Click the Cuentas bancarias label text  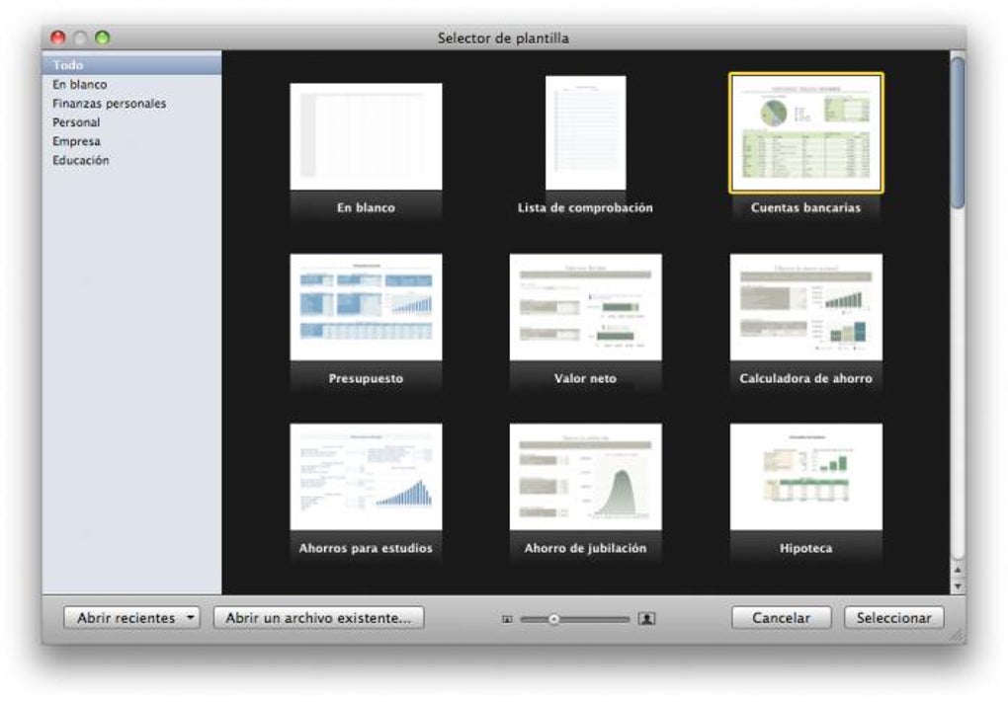pos(805,207)
